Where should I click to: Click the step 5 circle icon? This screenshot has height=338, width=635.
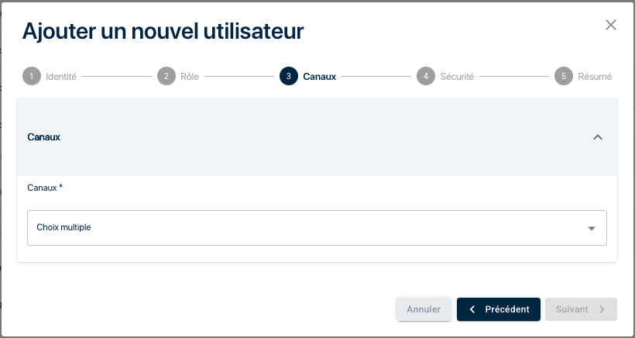[564, 77]
